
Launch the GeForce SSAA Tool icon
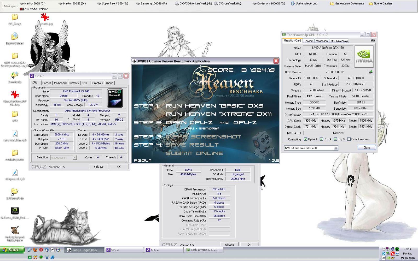click(15, 213)
